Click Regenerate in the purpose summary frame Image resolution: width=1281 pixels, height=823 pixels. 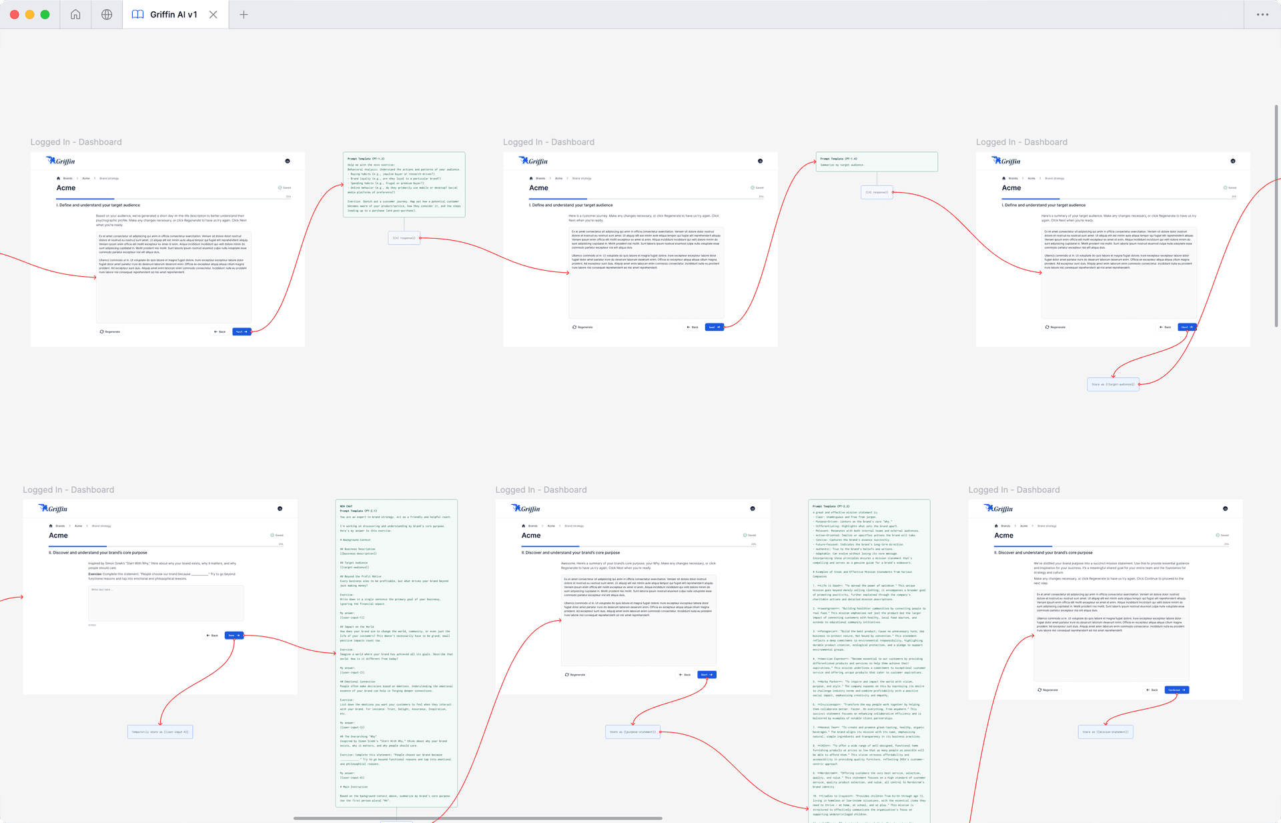tap(575, 674)
